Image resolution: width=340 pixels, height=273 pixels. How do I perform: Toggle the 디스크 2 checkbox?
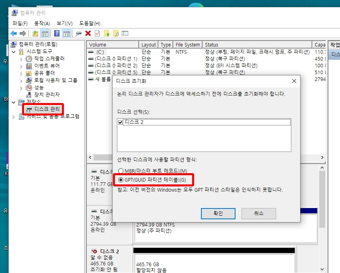click(x=120, y=122)
